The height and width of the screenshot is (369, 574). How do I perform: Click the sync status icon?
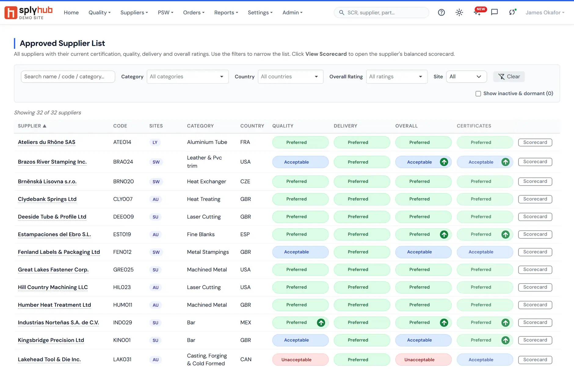512,12
